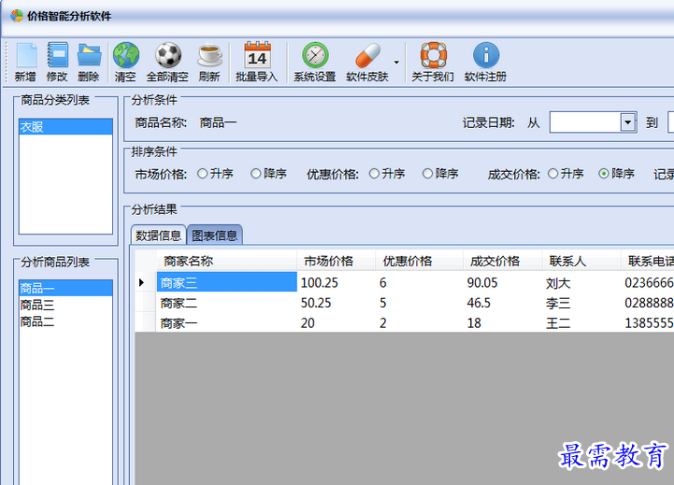
Task: Click the 清空 (clear) globe icon
Action: [125, 55]
